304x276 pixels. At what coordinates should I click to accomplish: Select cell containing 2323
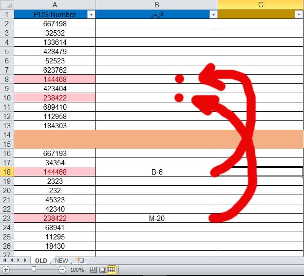55,181
